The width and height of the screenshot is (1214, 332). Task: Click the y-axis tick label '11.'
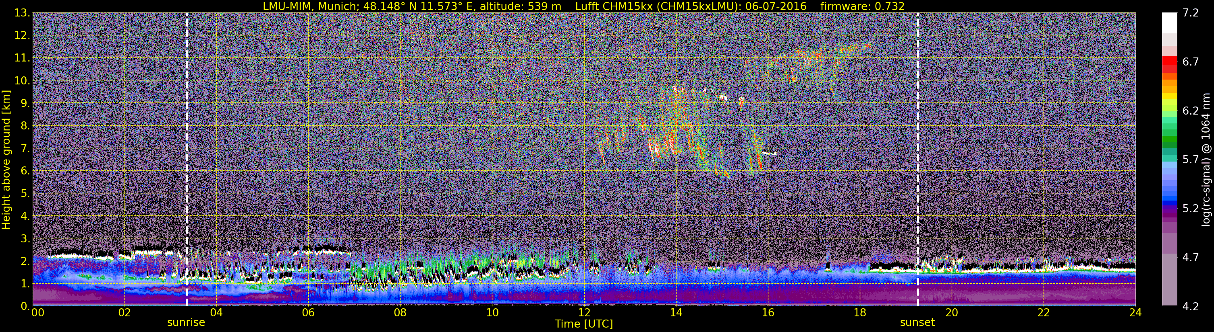[22, 58]
